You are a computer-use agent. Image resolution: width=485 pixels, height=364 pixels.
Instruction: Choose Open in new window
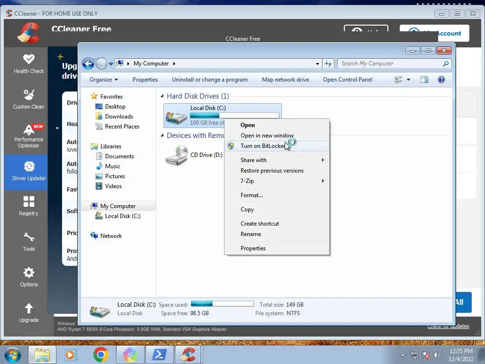pyautogui.click(x=277, y=136)
